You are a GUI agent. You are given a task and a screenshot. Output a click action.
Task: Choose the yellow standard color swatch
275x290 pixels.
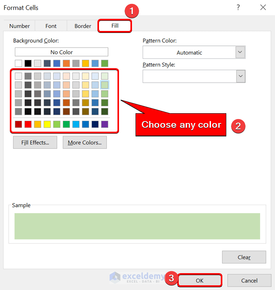(x=47, y=124)
